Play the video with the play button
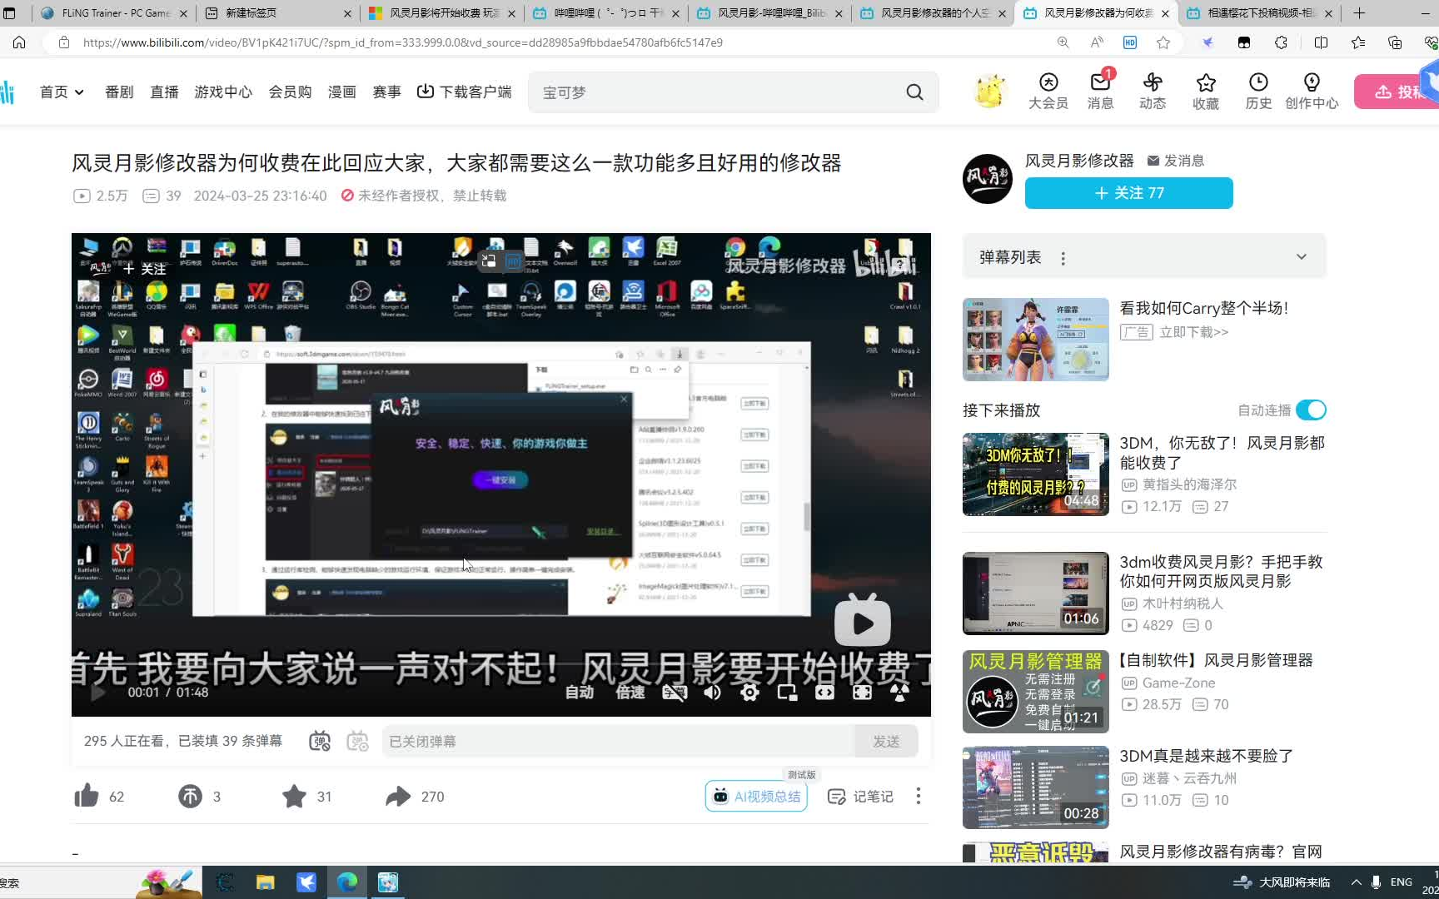 (97, 693)
